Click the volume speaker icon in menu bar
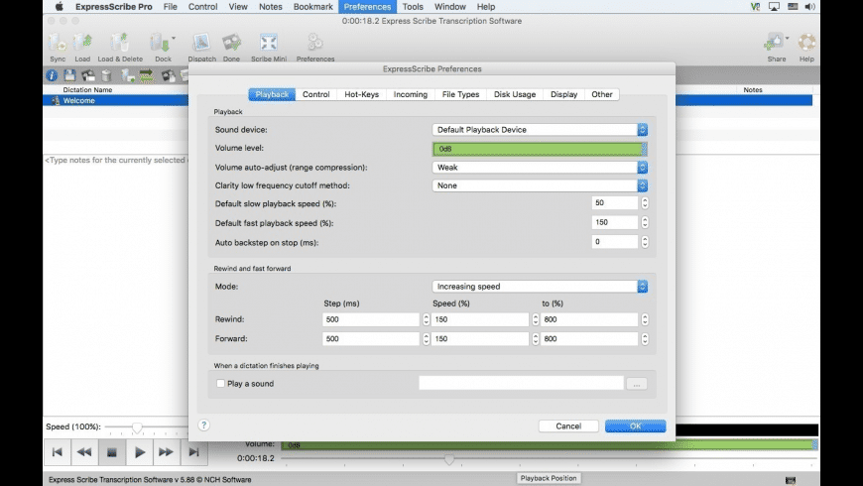Viewport: 863px width, 486px height. (809, 7)
